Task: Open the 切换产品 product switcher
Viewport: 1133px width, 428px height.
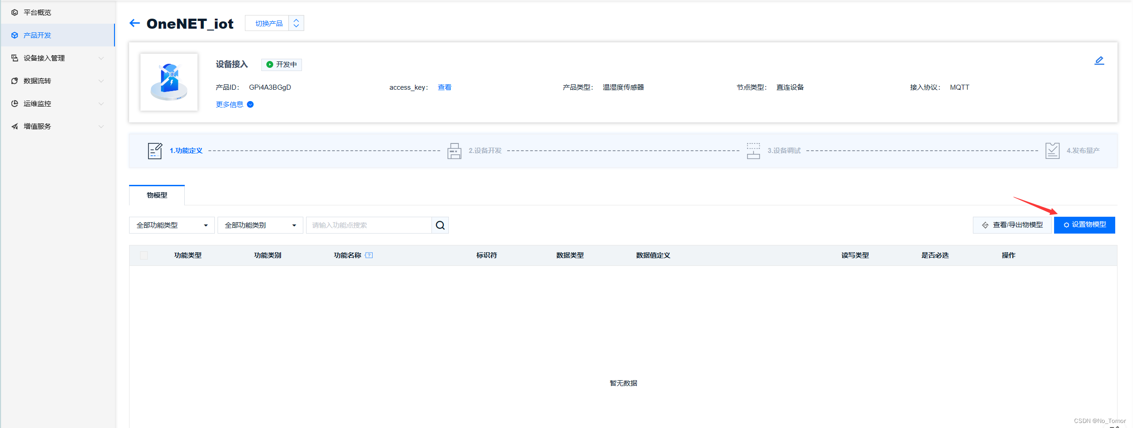Action: 275,23
